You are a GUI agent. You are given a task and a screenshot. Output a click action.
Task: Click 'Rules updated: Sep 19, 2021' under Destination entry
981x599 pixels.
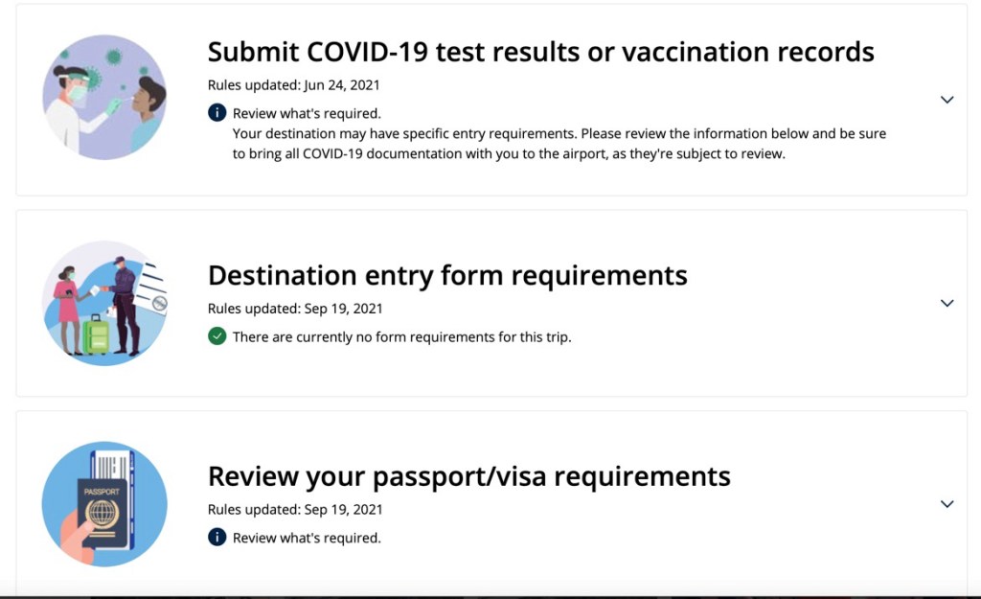coord(295,309)
